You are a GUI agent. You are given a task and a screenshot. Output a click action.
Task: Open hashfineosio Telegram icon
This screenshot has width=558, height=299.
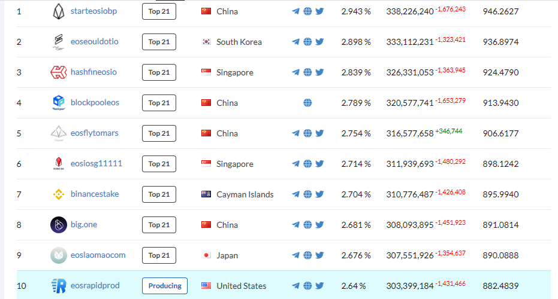point(295,72)
